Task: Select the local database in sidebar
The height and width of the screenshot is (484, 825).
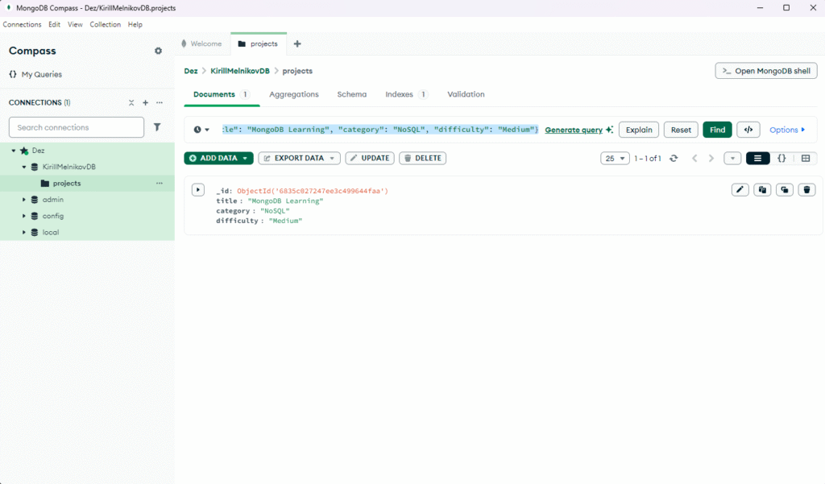Action: pyautogui.click(x=51, y=232)
